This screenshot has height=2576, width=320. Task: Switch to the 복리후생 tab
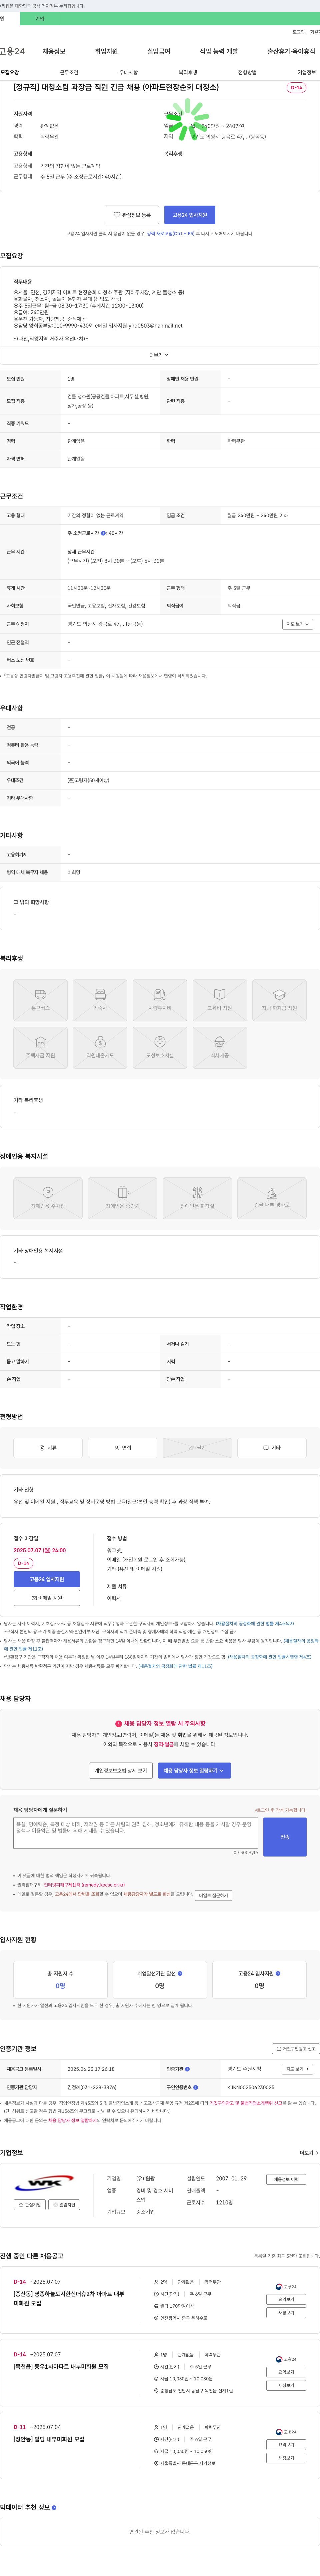(188, 72)
